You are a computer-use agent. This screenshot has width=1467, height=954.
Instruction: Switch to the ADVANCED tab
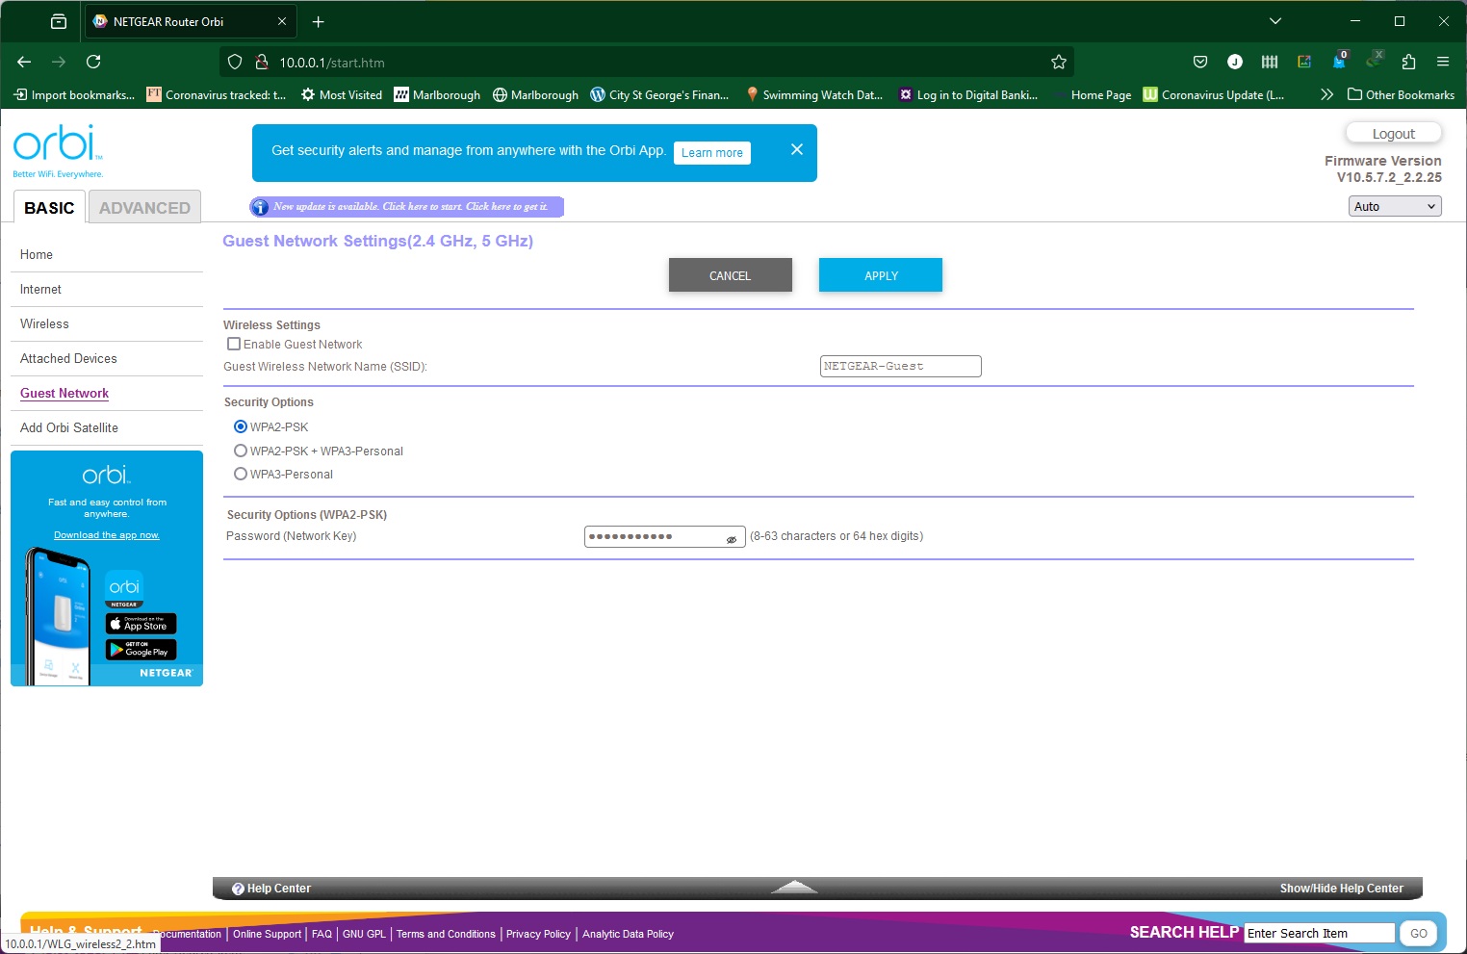(x=144, y=207)
